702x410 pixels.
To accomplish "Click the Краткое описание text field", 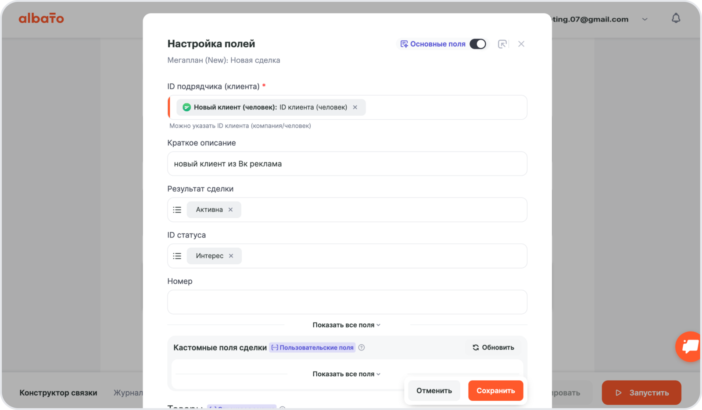I will pyautogui.click(x=347, y=164).
